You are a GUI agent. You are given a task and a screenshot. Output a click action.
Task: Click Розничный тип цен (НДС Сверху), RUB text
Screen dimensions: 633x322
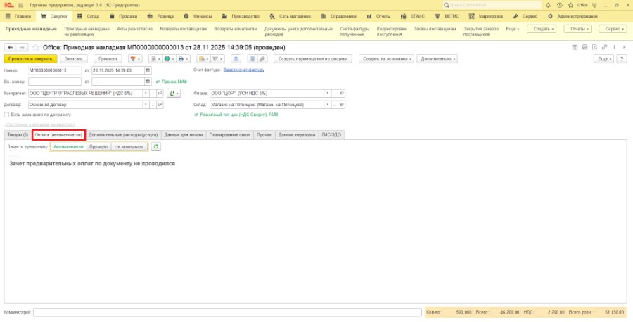(x=239, y=115)
